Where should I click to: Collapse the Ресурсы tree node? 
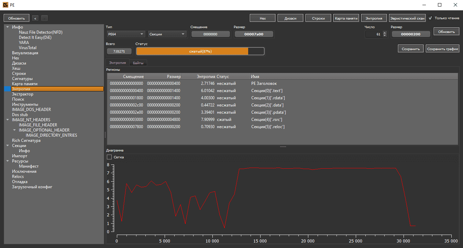(8, 161)
